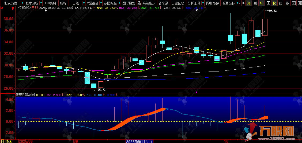Screen dimensions: 302x143
Task: Select the 线 drawing line tool
Action: click(281, 3)
